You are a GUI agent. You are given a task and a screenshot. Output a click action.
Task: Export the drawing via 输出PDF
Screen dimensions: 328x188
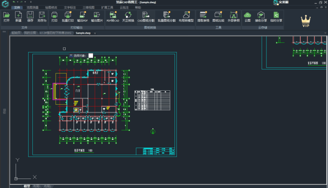[82, 17]
